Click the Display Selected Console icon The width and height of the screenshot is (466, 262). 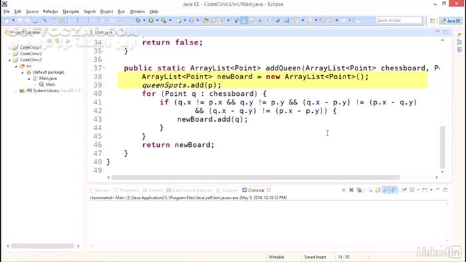pyautogui.click(x=412, y=190)
